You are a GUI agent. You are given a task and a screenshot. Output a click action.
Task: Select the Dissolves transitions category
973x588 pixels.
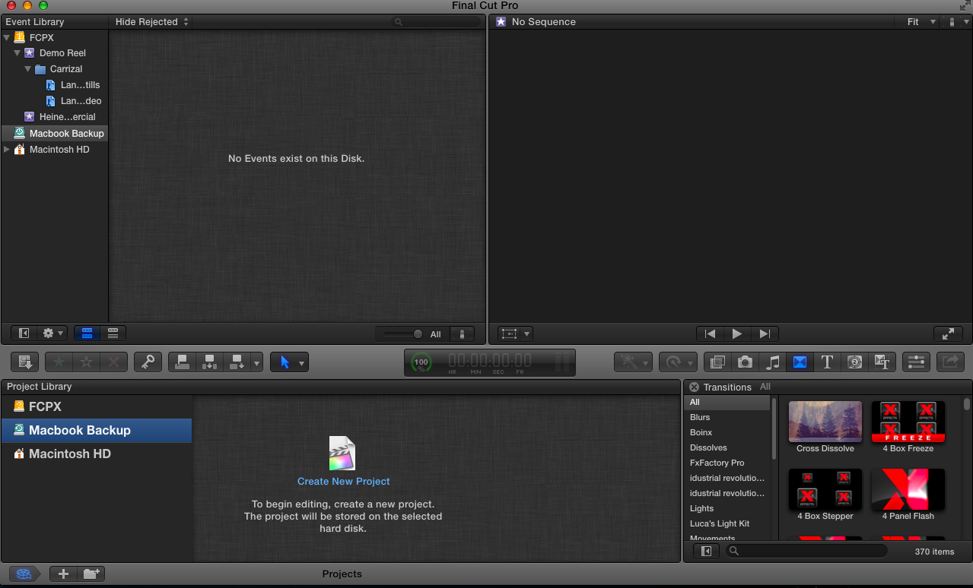click(708, 447)
